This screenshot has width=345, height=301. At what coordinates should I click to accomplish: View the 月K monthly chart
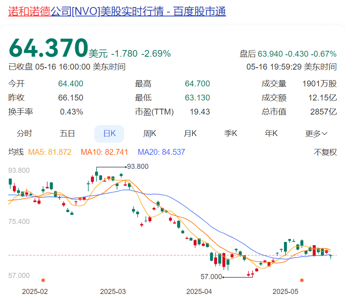point(190,133)
